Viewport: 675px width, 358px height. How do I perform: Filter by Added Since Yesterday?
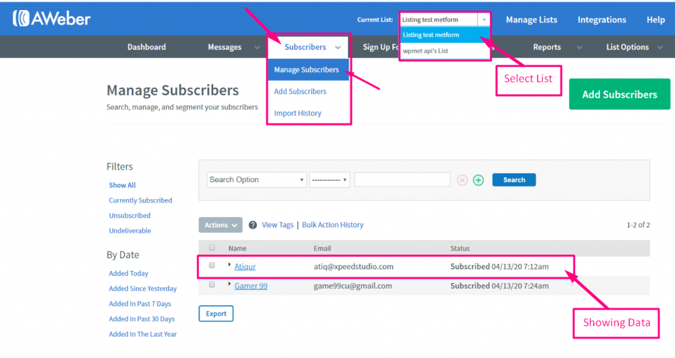[x=142, y=289]
